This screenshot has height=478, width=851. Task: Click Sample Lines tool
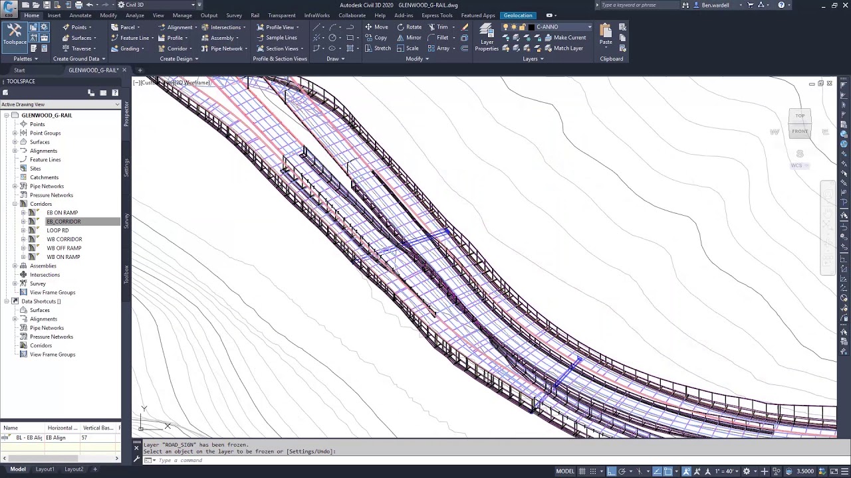pyautogui.click(x=277, y=38)
